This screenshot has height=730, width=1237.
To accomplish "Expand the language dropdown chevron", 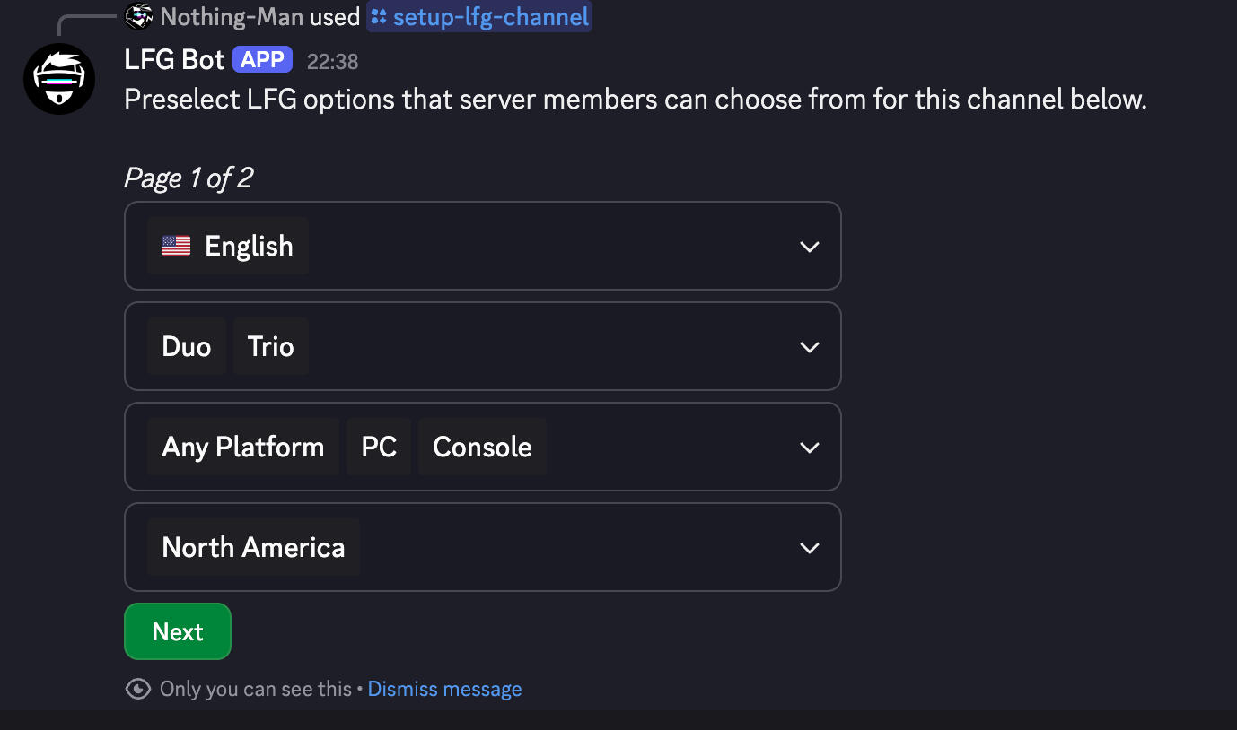I will [809, 247].
